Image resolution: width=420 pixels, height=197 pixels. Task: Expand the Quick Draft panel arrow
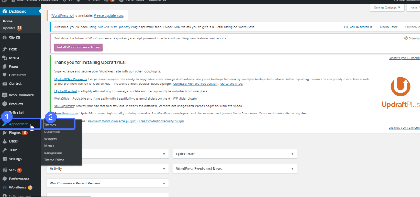[292, 154]
